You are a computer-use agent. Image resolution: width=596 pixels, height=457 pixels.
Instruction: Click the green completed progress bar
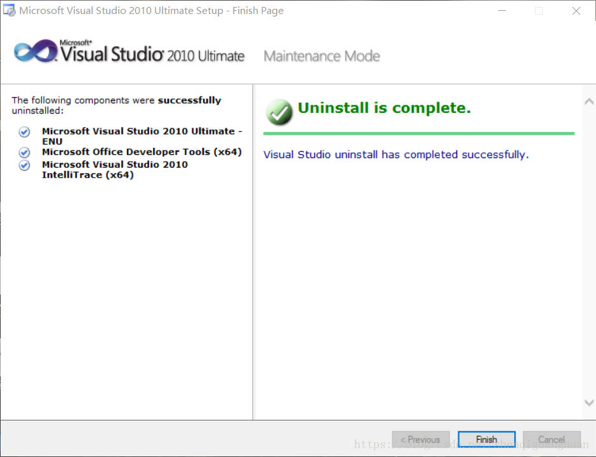(419, 133)
